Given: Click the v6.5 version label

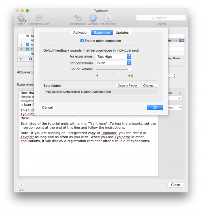Looking at the screenshot, I should [x=21, y=190].
